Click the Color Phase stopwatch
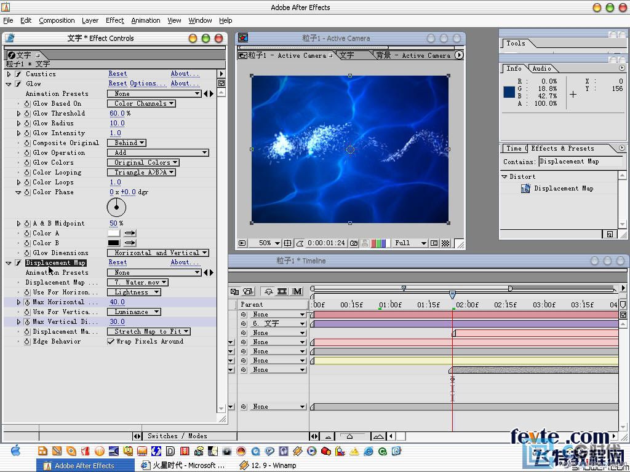Image resolution: width=630 pixels, height=472 pixels. tap(27, 192)
